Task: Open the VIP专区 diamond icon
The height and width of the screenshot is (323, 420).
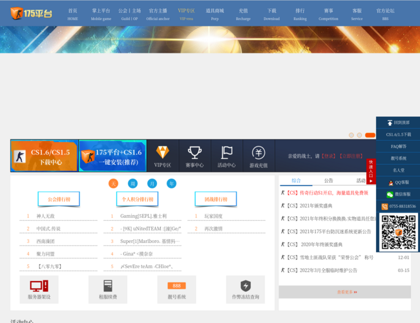Action: 162,156
